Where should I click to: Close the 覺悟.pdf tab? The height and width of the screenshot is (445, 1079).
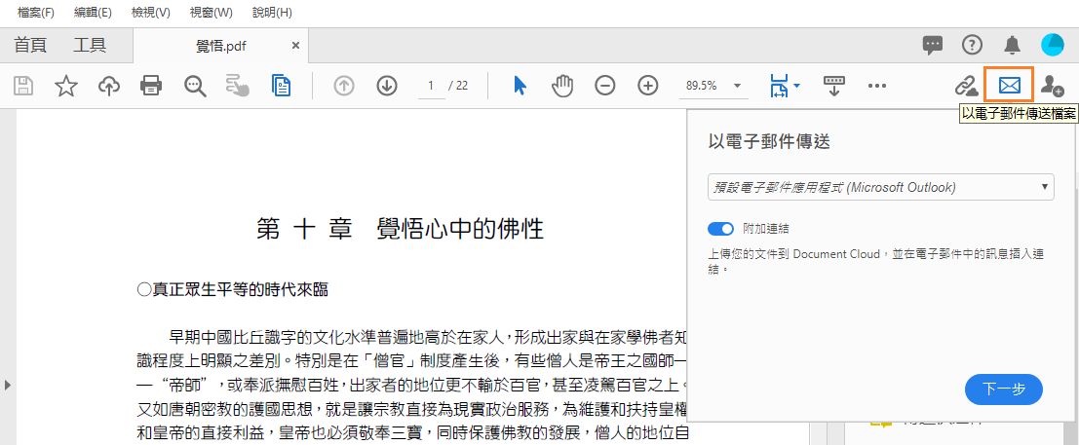pyautogui.click(x=296, y=46)
